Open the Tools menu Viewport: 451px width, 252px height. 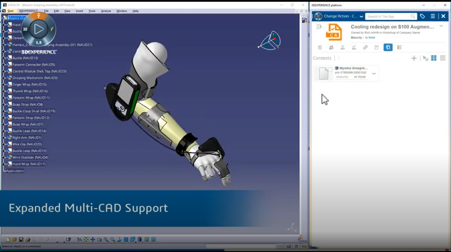(x=92, y=11)
